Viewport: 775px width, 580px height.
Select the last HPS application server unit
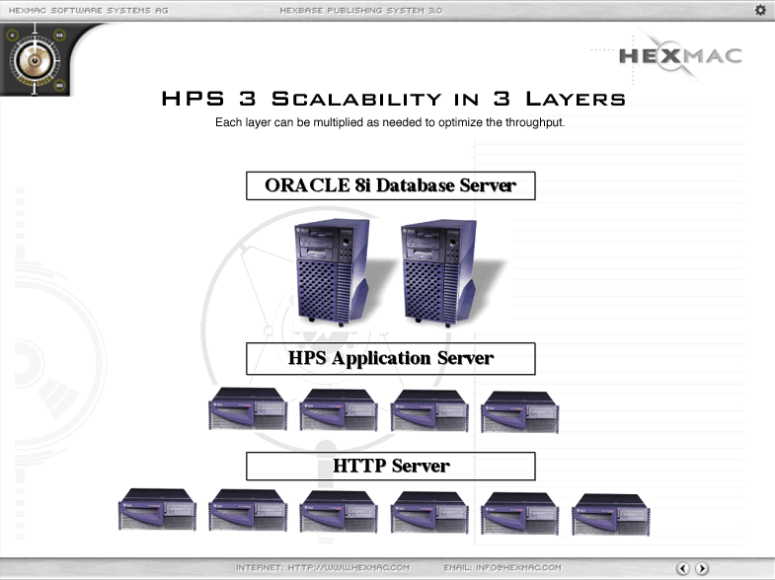tap(520, 409)
